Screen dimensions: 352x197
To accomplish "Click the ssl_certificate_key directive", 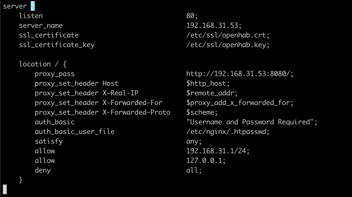I will click(x=57, y=45).
